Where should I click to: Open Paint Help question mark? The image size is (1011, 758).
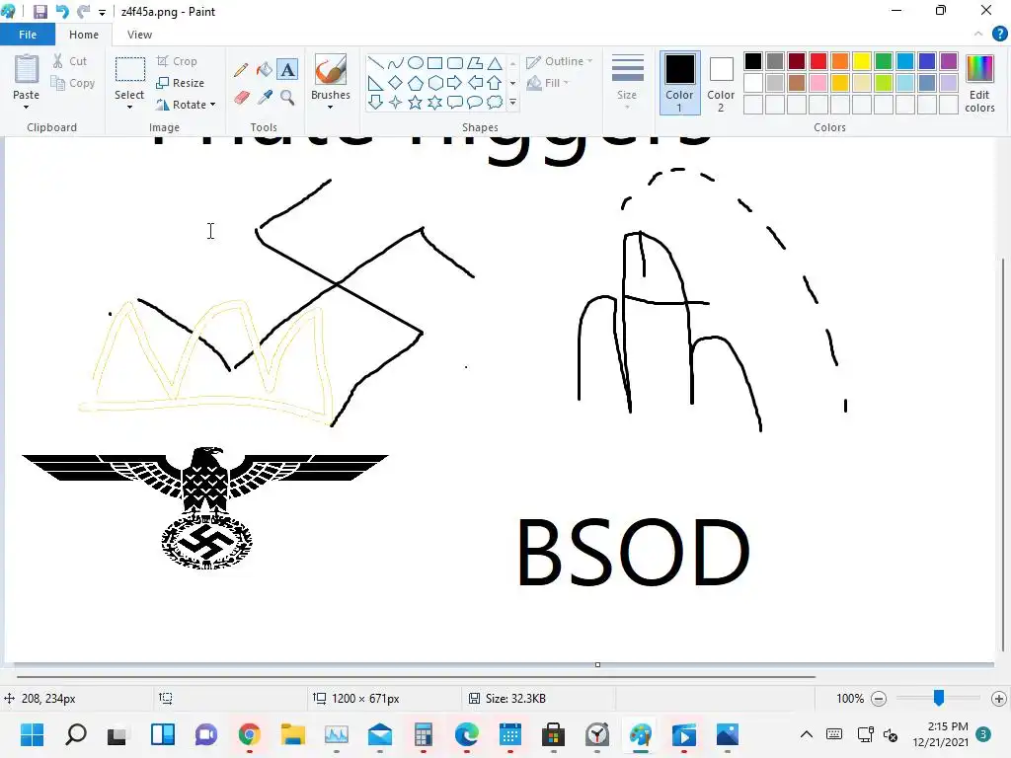[999, 35]
